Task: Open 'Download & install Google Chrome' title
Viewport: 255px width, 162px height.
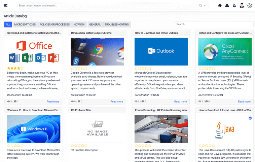Action: 91,33
